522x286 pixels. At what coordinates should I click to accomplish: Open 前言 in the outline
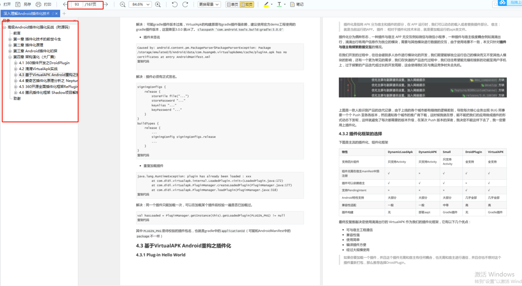point(17,33)
